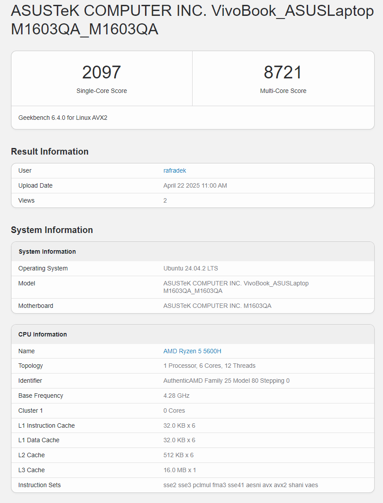Click the Topology row label
Image resolution: width=383 pixels, height=503 pixels.
point(30,366)
